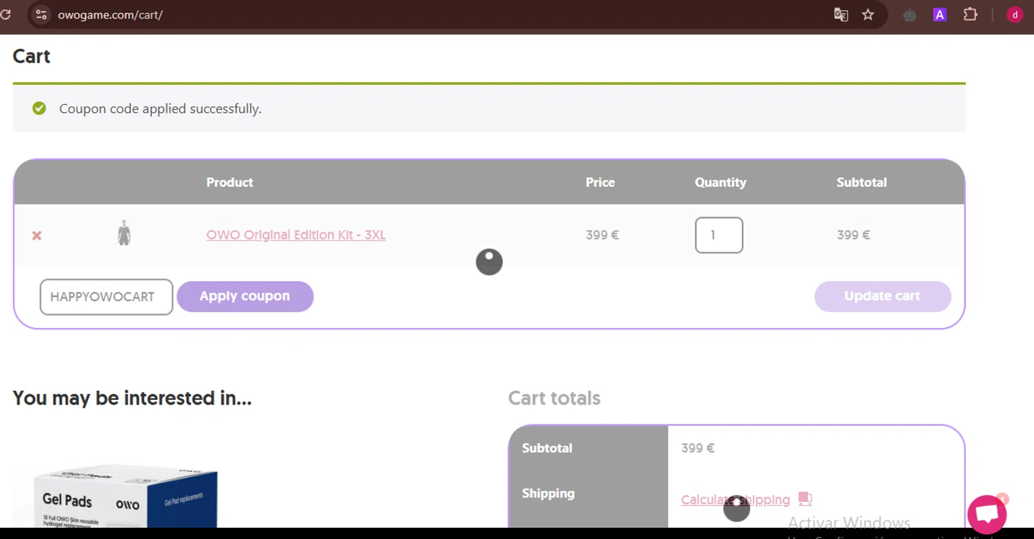
Task: Click the 'Cart totals' heading
Action: click(x=554, y=398)
